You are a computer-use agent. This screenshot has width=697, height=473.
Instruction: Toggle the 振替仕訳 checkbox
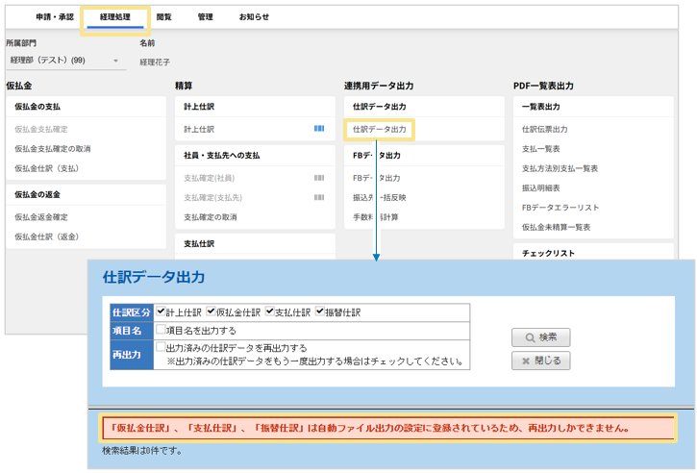[x=320, y=312]
